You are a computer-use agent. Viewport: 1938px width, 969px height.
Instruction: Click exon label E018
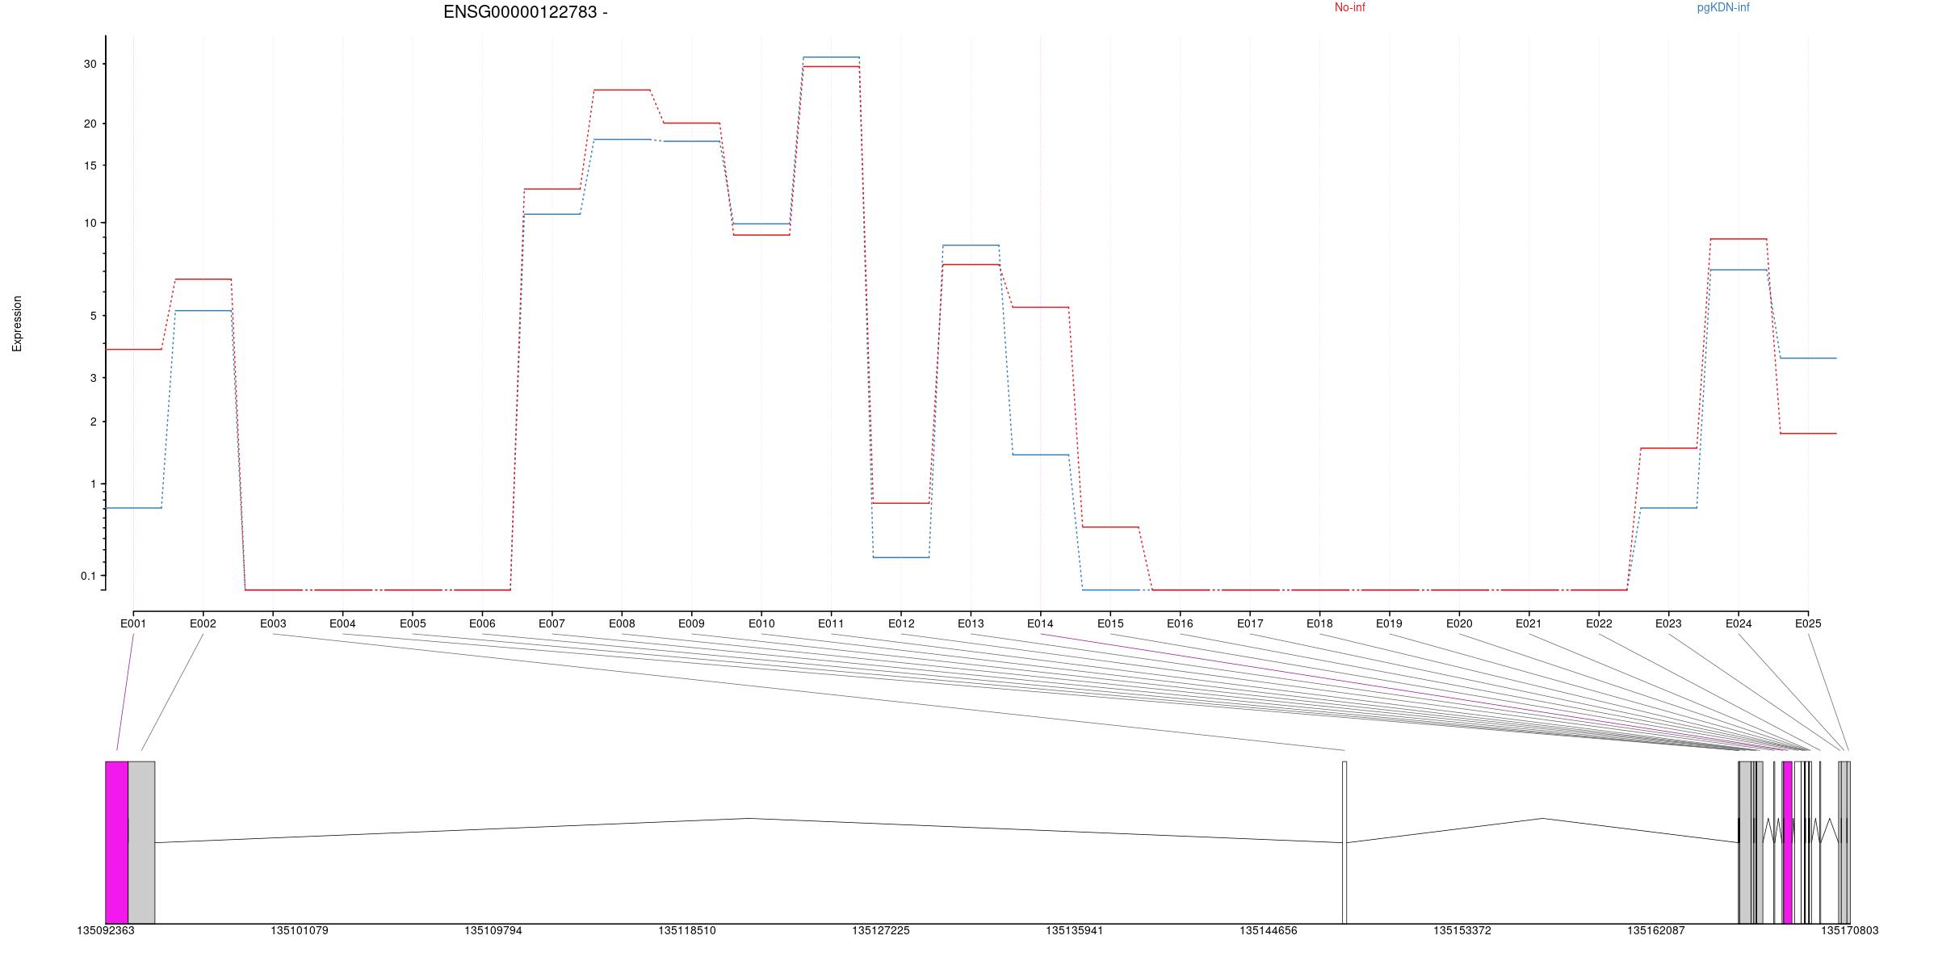(x=1319, y=623)
